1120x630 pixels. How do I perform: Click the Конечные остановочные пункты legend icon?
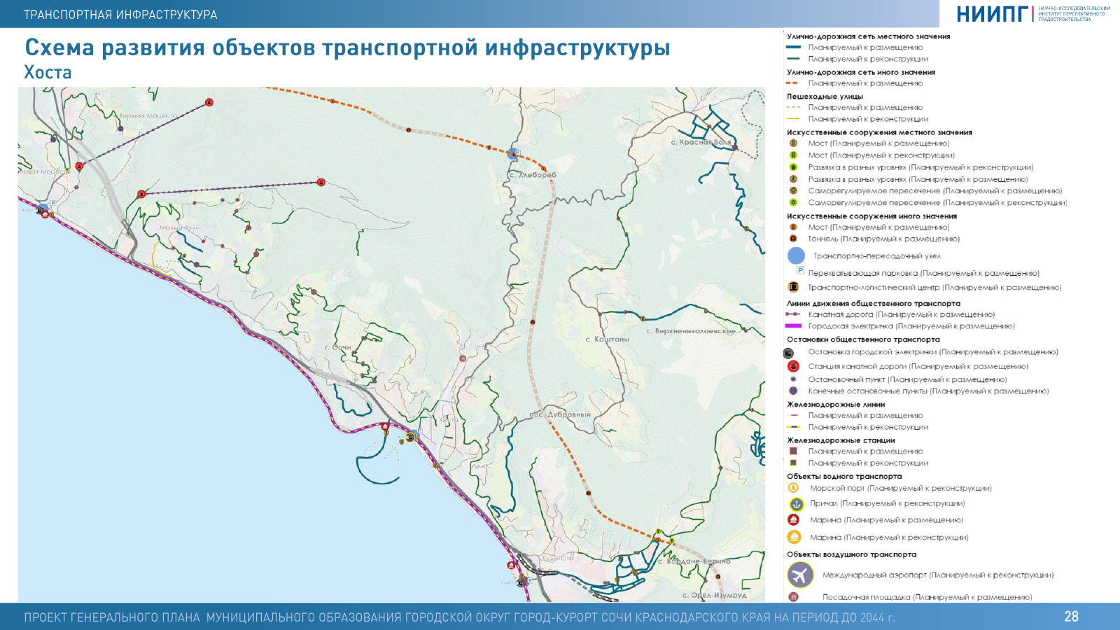(x=793, y=391)
